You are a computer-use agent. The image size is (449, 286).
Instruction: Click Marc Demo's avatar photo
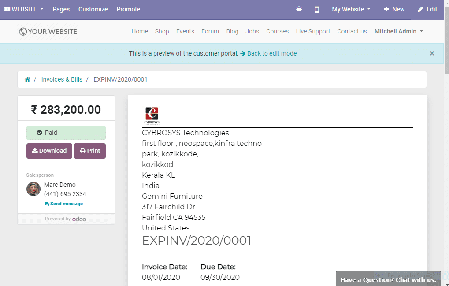point(33,189)
